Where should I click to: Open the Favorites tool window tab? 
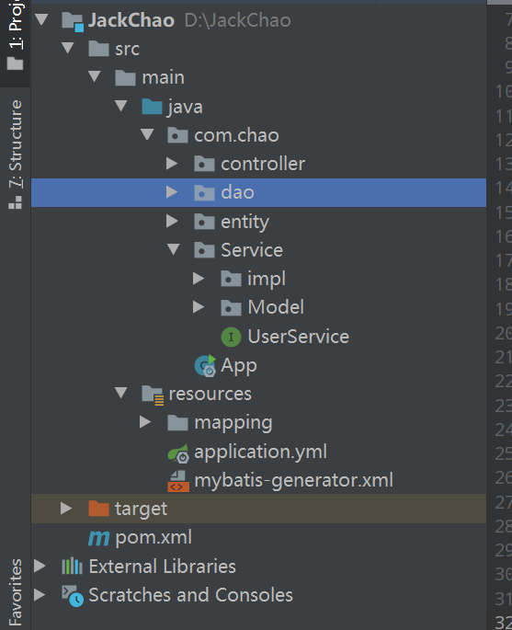click(x=16, y=591)
